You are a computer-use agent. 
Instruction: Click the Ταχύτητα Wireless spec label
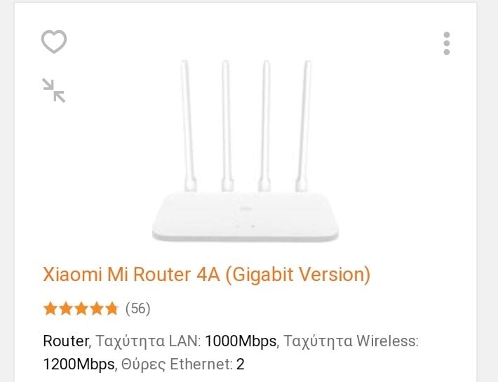(x=351, y=341)
